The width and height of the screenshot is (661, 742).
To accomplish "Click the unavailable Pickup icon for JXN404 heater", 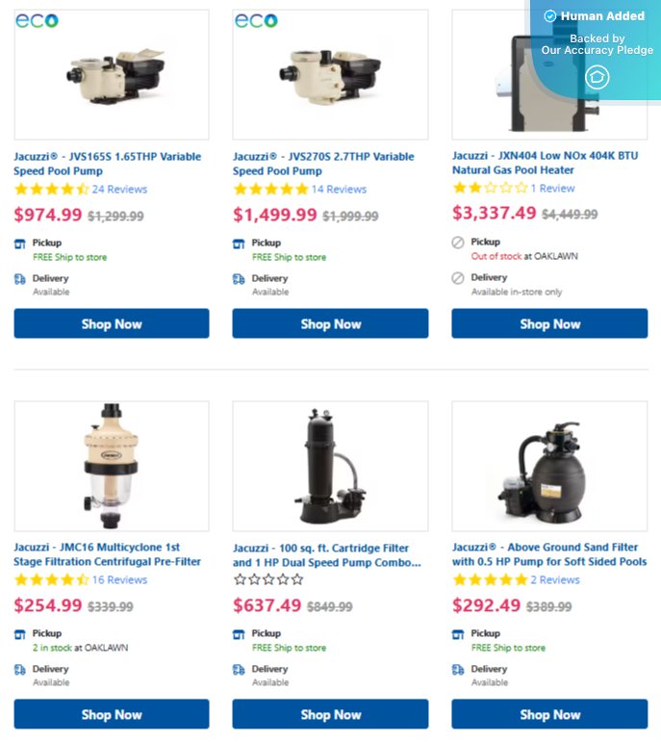I will click(x=458, y=243).
